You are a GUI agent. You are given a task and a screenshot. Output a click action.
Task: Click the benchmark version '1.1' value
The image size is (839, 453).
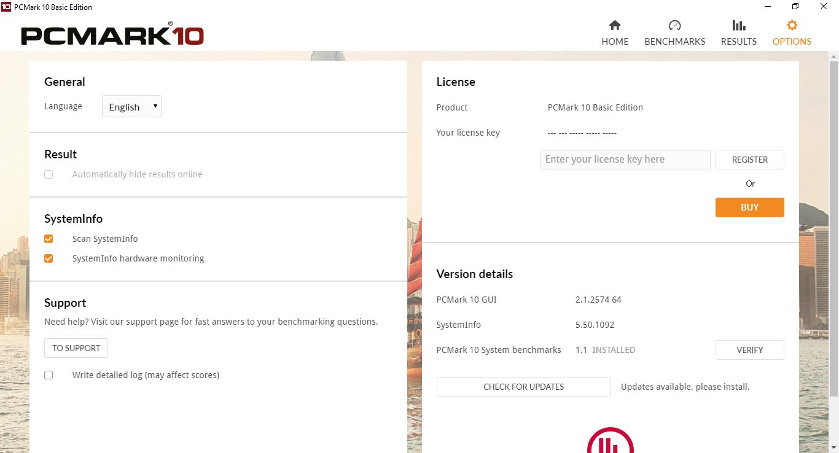pyautogui.click(x=581, y=350)
